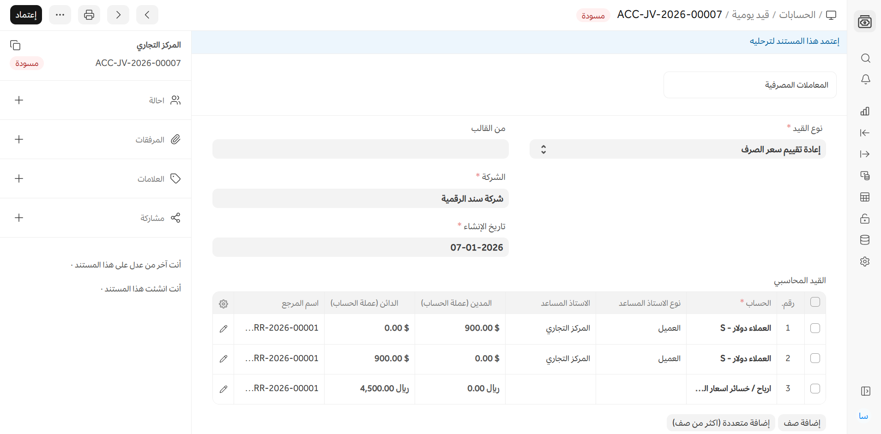
Task: Open the المعاملات المصرفية tab
Action: [750, 85]
